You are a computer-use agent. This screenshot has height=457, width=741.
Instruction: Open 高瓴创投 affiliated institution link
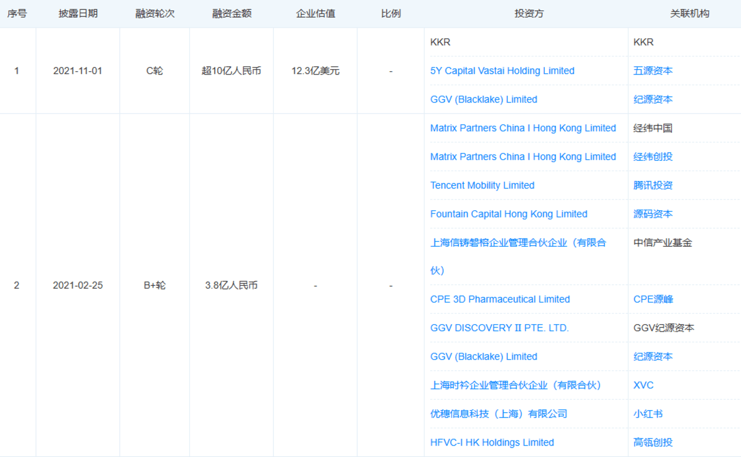pyautogui.click(x=653, y=443)
